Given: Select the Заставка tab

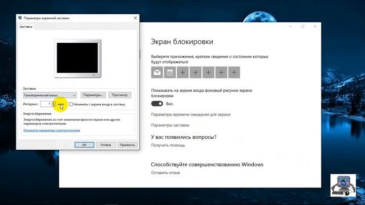Looking at the screenshot, I should point(26,27).
